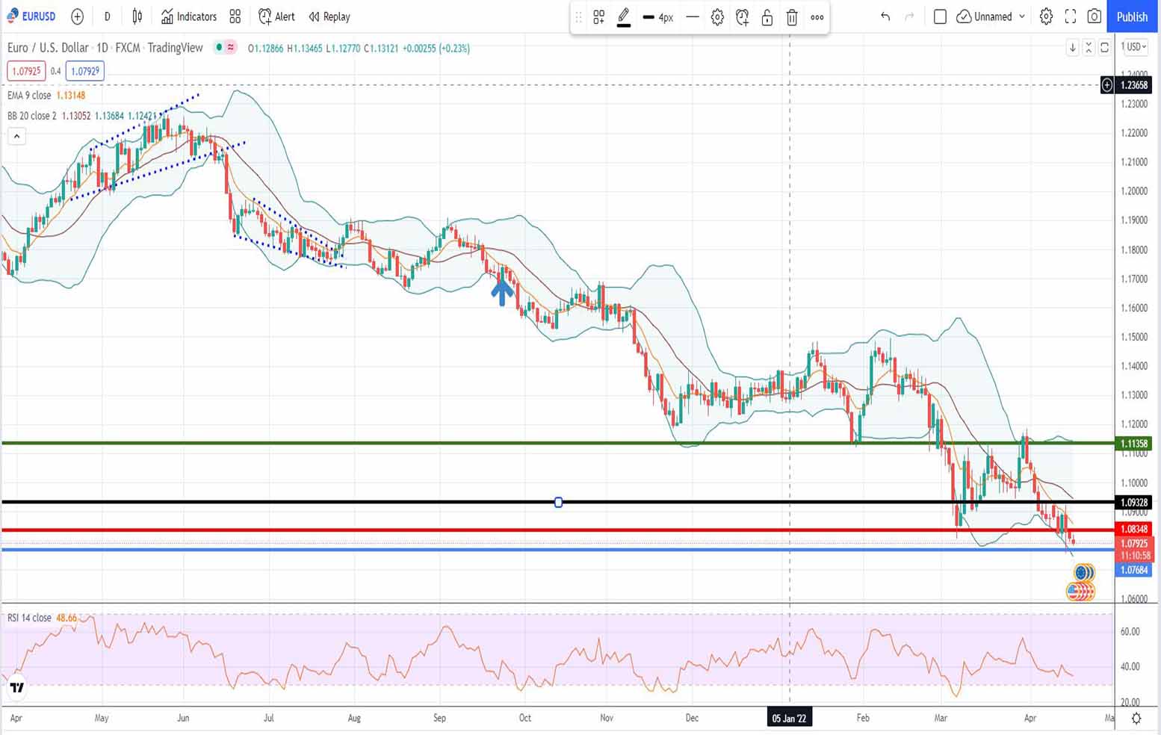This screenshot has width=1161, height=735.
Task: Toggle the select layout square checkbox
Action: coord(940,16)
